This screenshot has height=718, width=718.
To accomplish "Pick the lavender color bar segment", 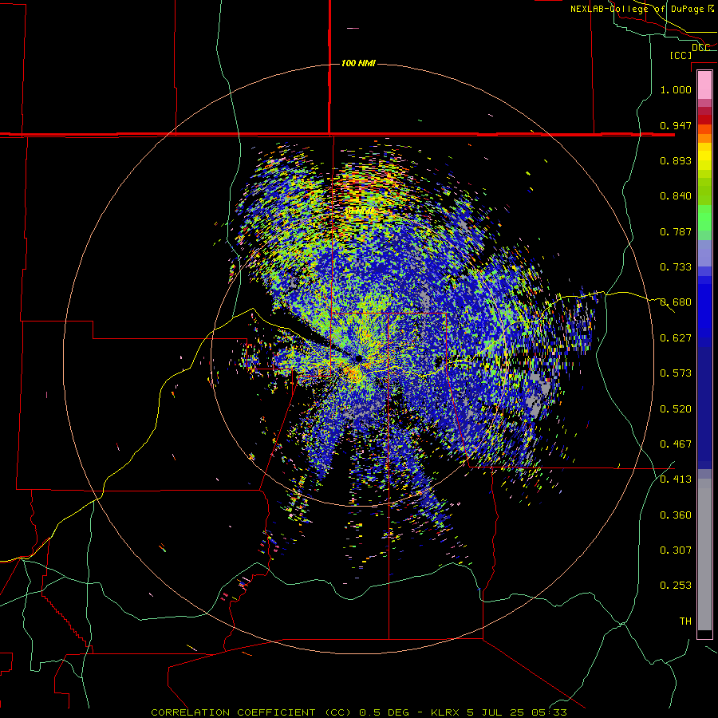I will pos(704,253).
